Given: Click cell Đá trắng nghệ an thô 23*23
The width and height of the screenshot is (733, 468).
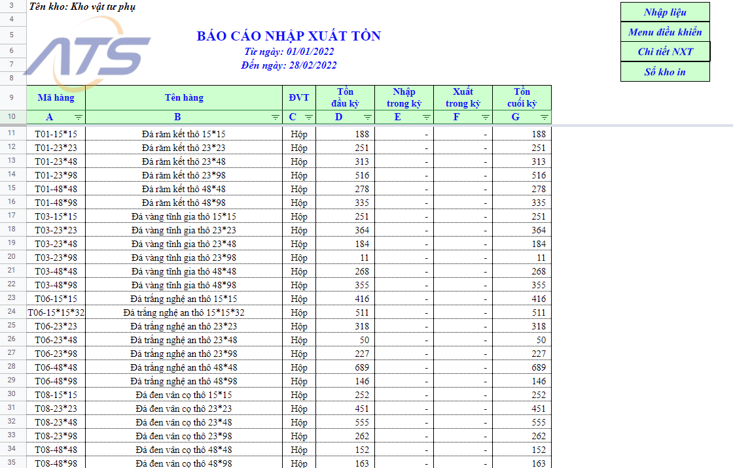Looking at the screenshot, I should point(184,326).
